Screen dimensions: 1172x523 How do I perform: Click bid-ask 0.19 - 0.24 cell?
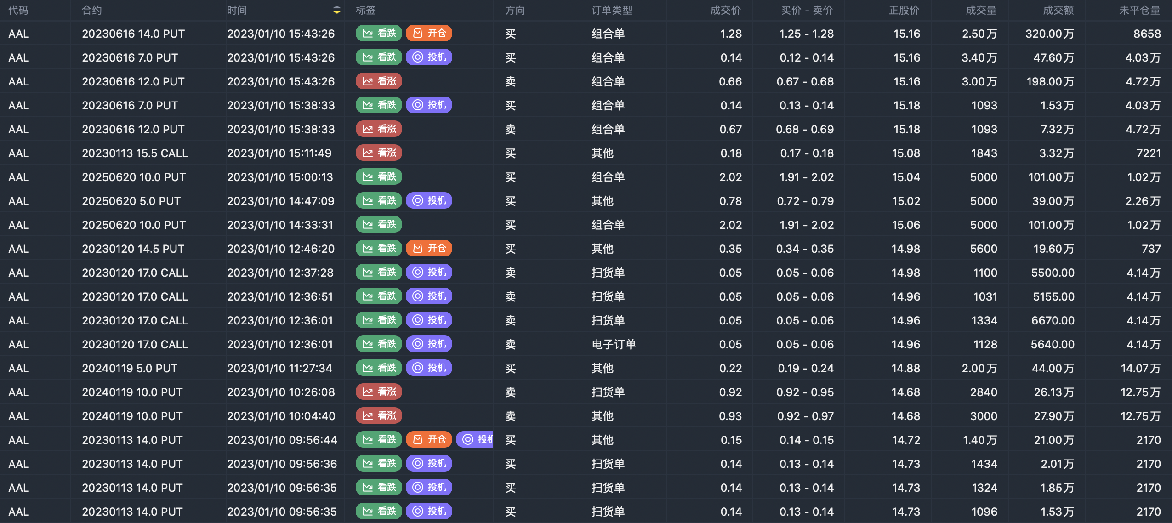(806, 368)
